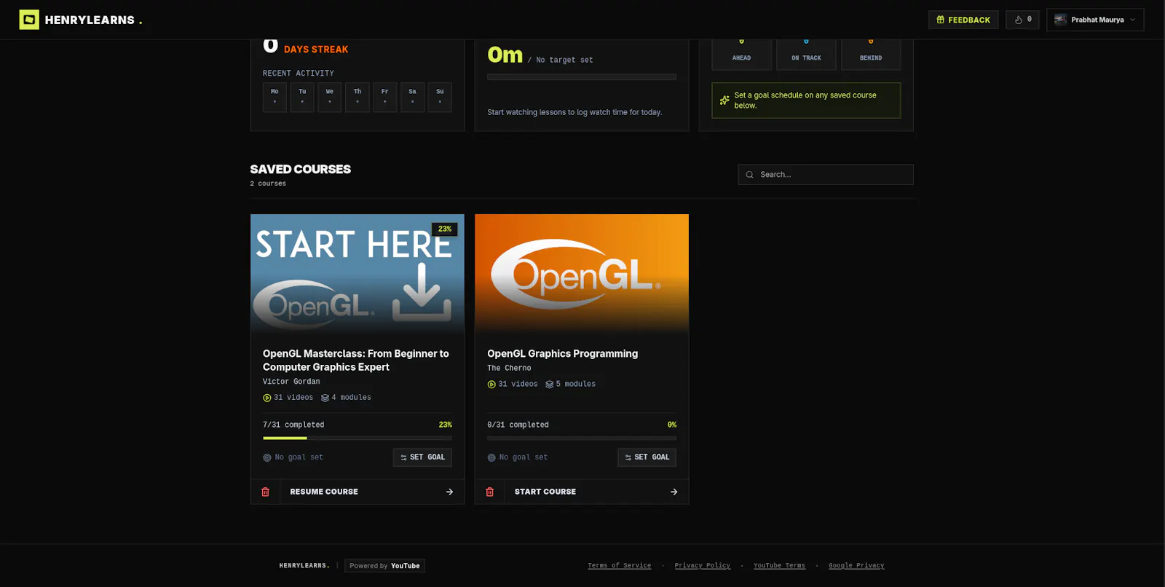
Task: Select the Fr day in recent activity
Action: tap(385, 97)
